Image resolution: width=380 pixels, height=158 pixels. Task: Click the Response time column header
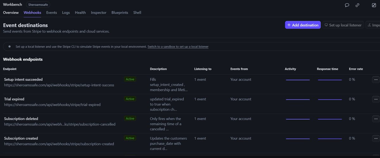pyautogui.click(x=327, y=69)
